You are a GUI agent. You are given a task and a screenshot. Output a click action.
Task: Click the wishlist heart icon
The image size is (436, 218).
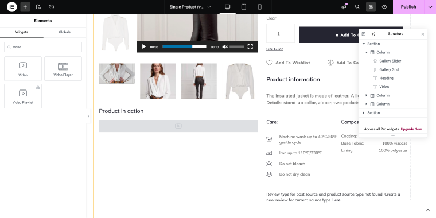point(270,63)
